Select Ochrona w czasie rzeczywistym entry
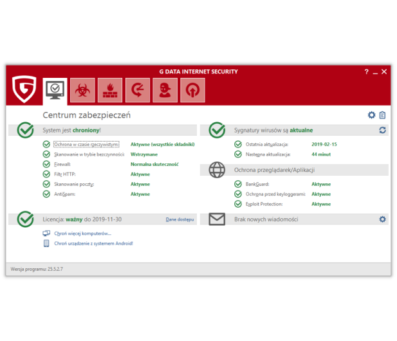This screenshot has width=397, height=341. 86,144
